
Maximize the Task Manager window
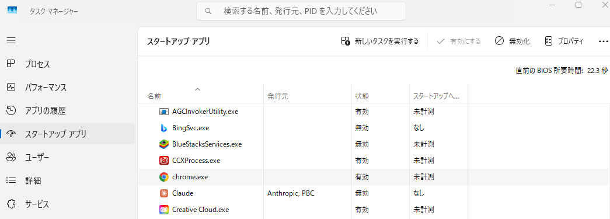[578, 5]
